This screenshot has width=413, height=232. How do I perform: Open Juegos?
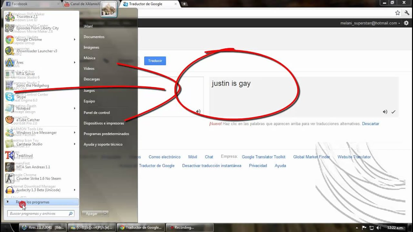[x=89, y=91]
